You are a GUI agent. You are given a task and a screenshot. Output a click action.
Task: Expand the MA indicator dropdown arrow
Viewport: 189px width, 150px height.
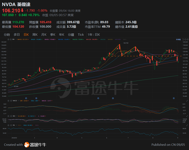tap(16, 40)
